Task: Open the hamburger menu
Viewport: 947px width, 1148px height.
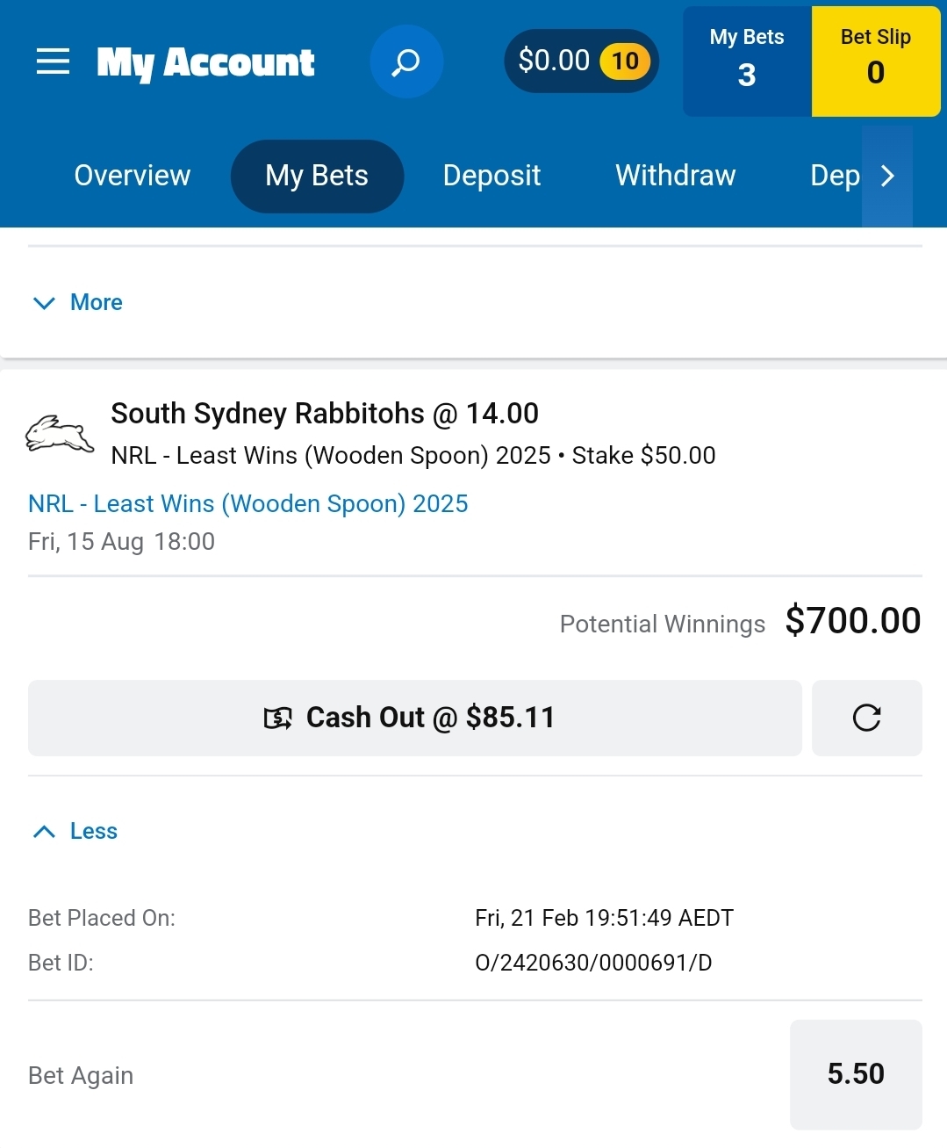Action: [x=53, y=61]
